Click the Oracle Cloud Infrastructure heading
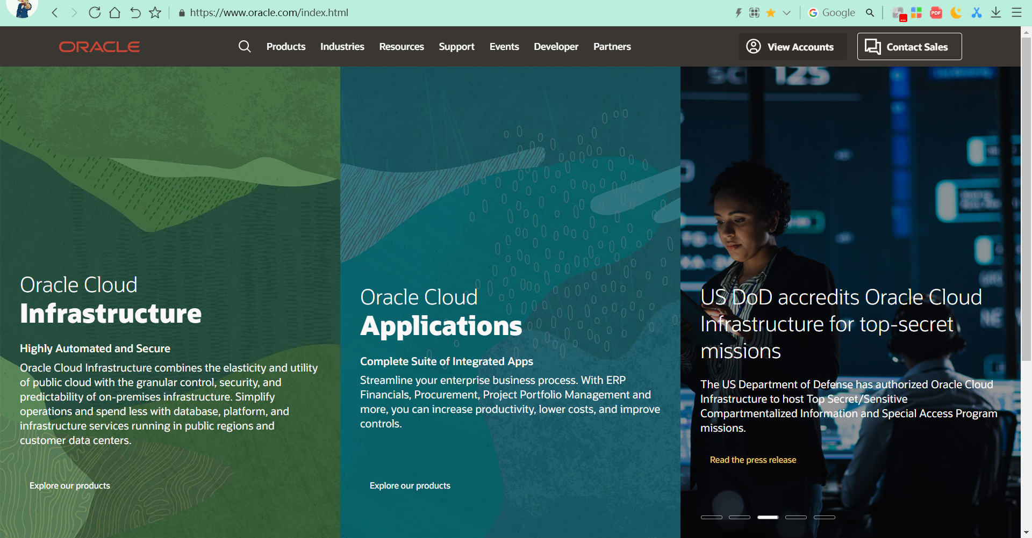This screenshot has height=538, width=1032. [x=111, y=300]
